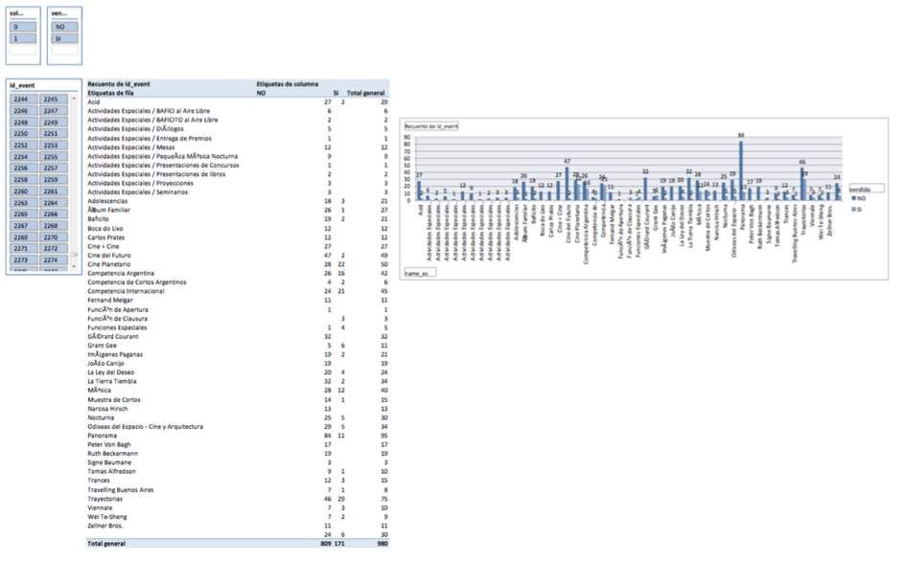Filter by SI in the ven... slicer
Viewport: 902px width, 561px height.
64,38
